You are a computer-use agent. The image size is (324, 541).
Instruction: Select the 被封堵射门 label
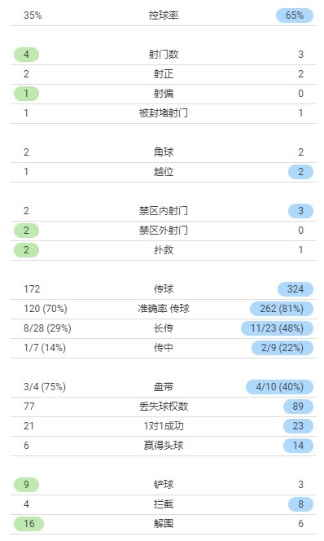pyautogui.click(x=164, y=113)
